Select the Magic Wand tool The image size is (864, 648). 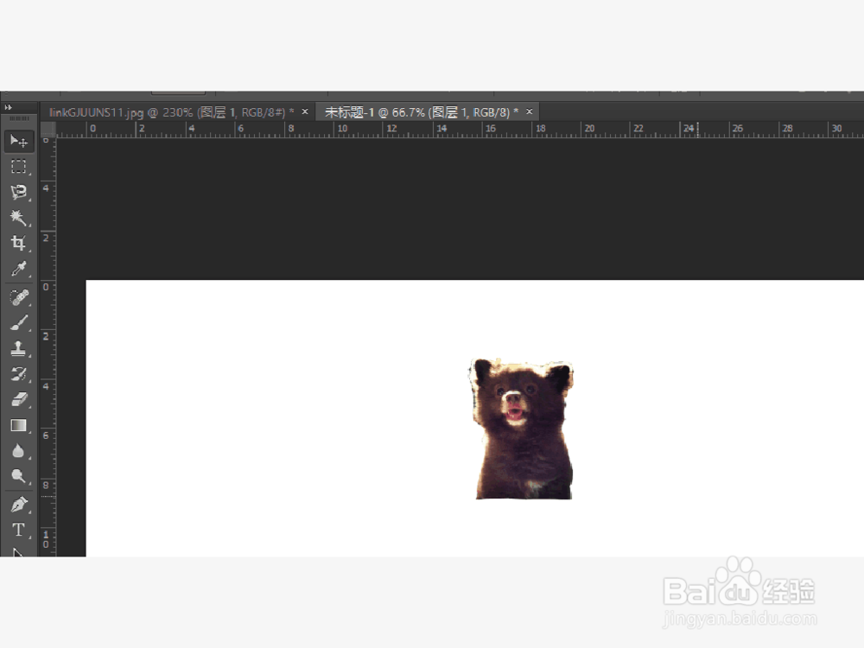19,218
